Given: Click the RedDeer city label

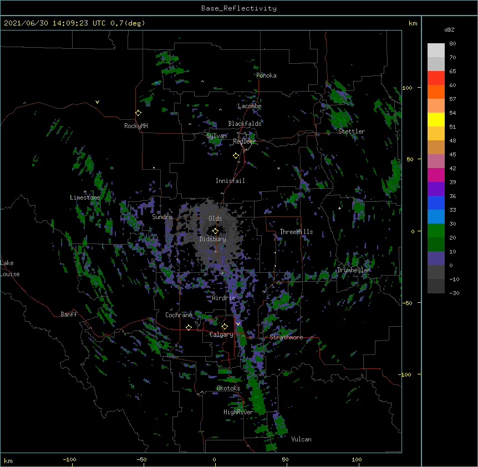Looking at the screenshot, I should point(244,141).
